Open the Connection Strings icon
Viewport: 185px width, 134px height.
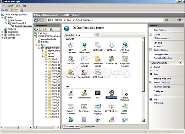(x=98, y=61)
